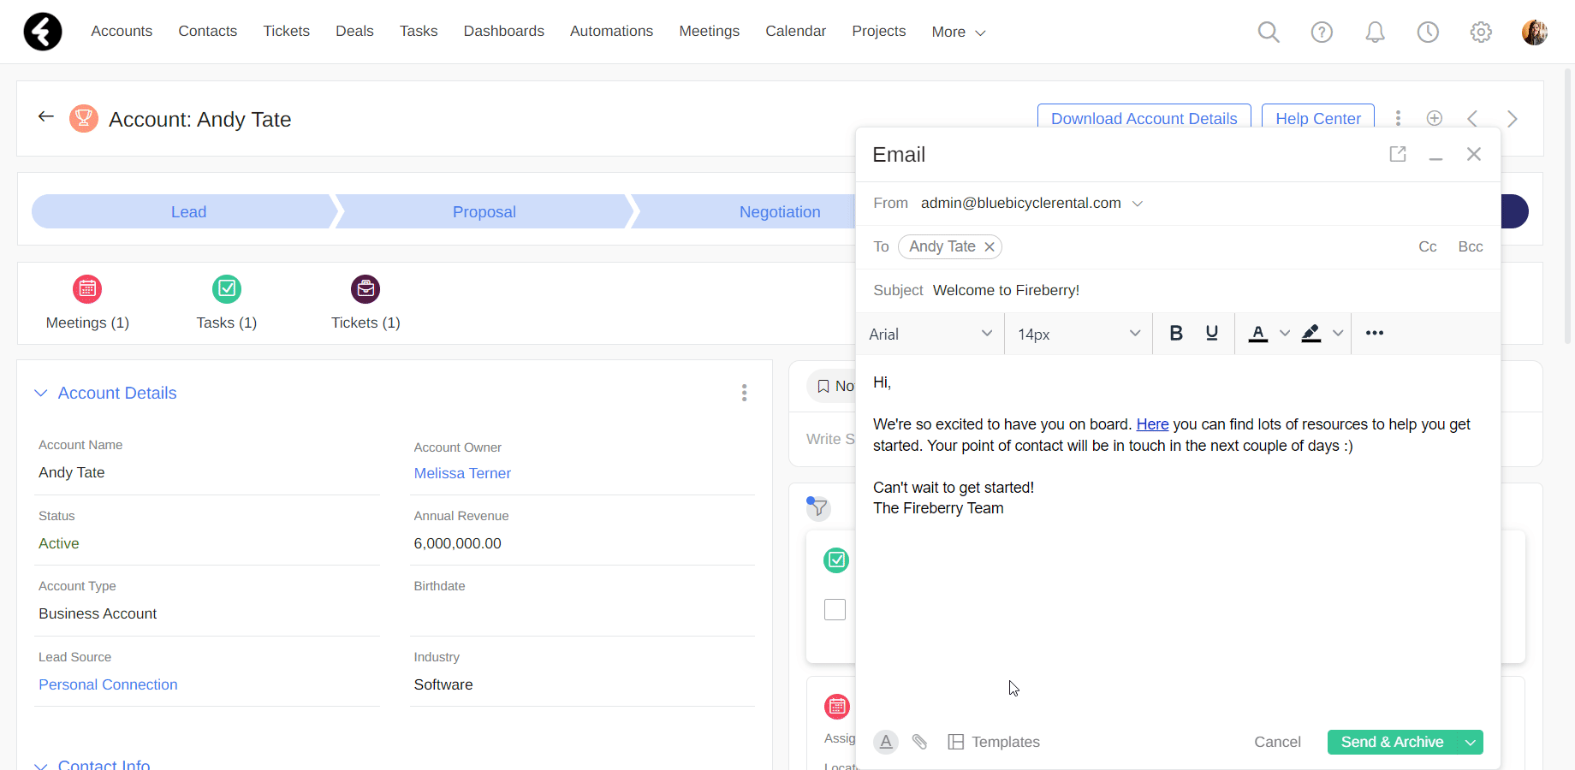Open the Projects menu item

879,31
